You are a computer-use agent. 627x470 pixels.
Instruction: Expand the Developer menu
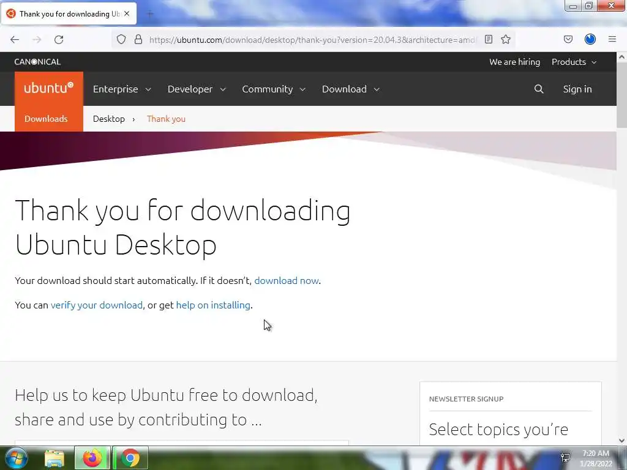point(197,89)
